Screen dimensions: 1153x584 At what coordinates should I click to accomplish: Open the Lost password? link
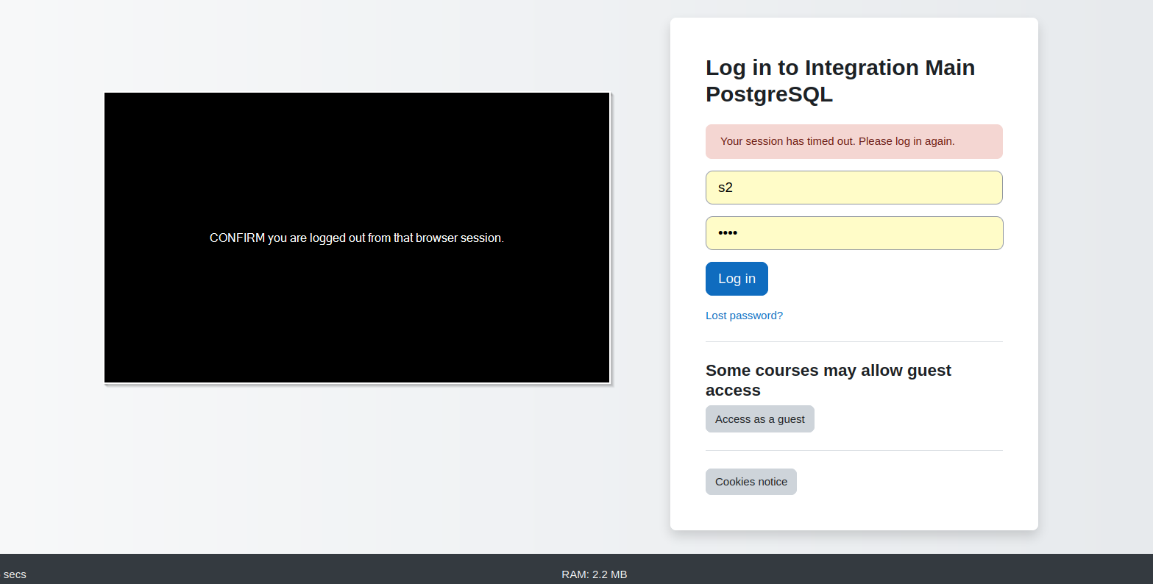(744, 316)
